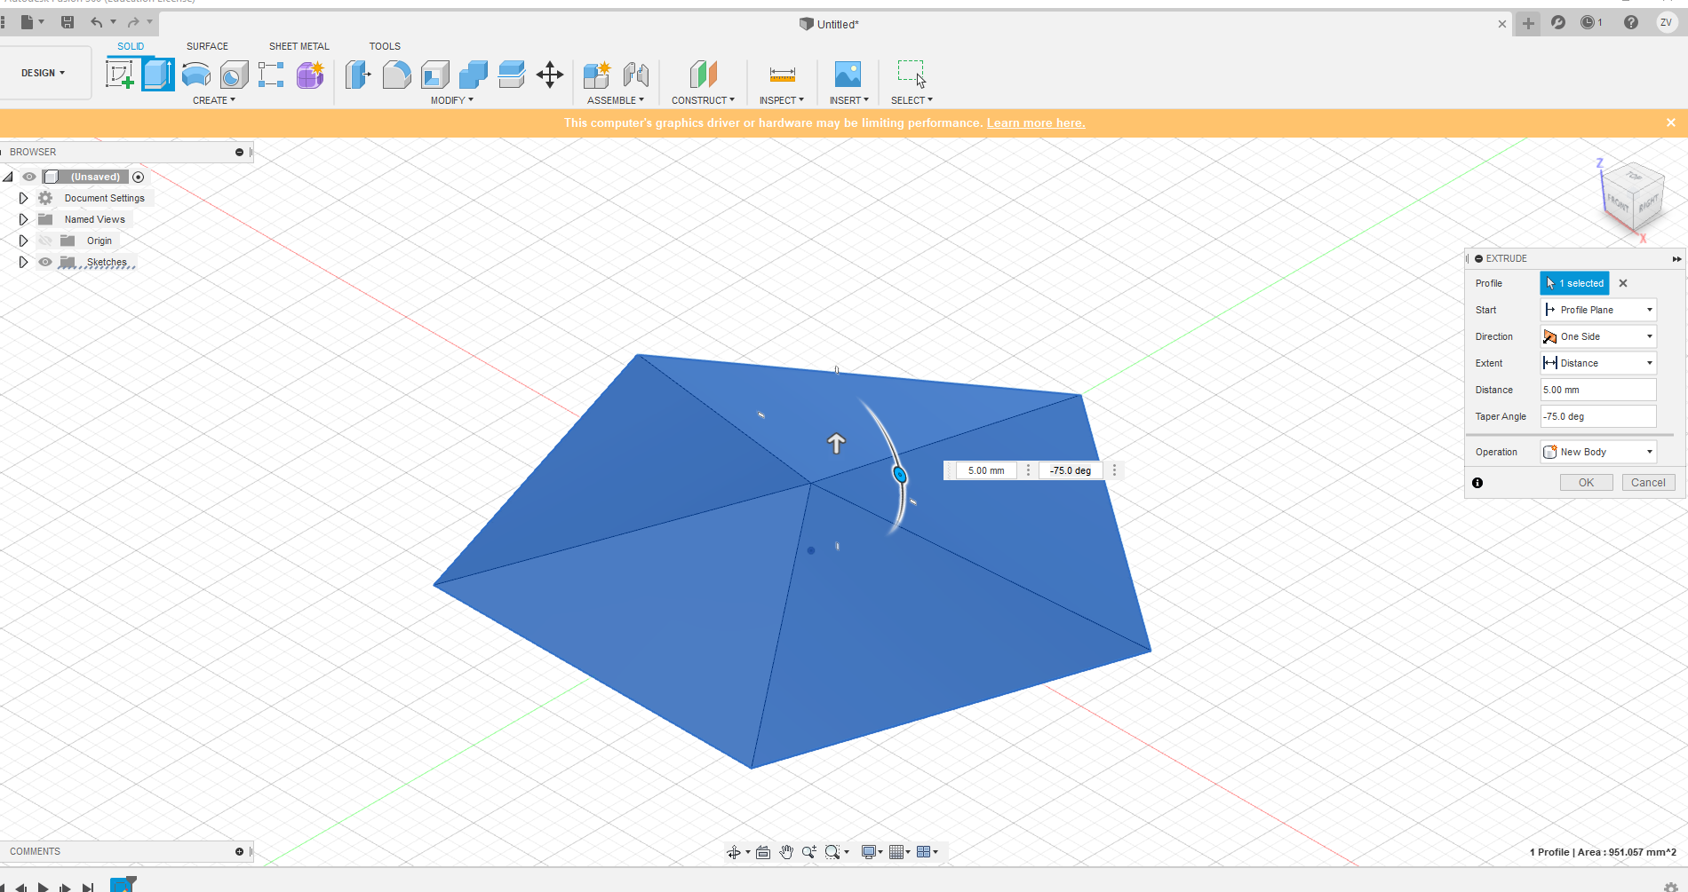This screenshot has height=892, width=1688.
Task: Click the Undo arrow
Action: tap(96, 22)
